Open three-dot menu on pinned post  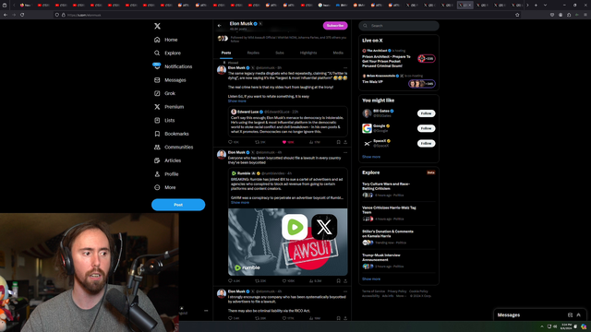click(345, 68)
